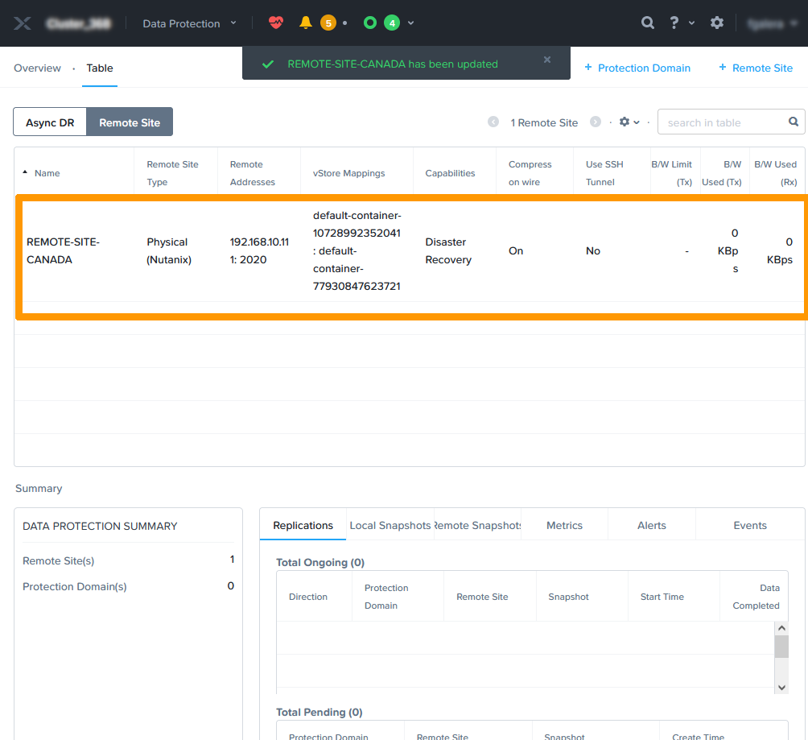Open the Local Snapshots tab
The height and width of the screenshot is (740, 808).
click(390, 526)
